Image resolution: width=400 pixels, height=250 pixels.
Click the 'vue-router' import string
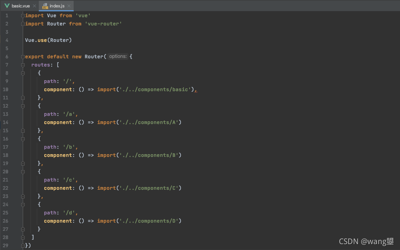[x=103, y=24]
